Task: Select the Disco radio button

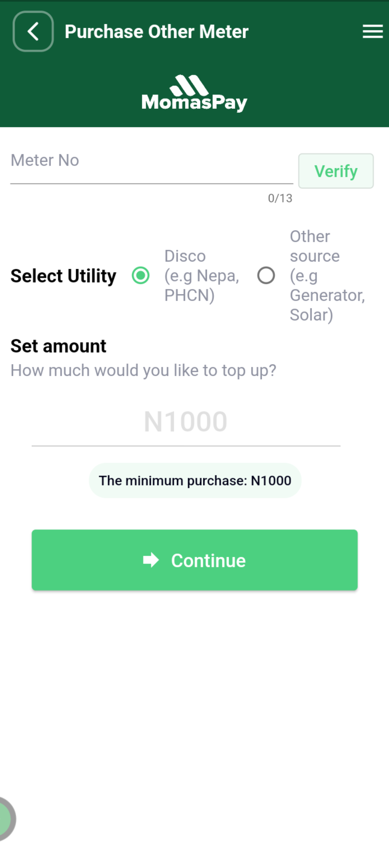Action: pos(141,276)
